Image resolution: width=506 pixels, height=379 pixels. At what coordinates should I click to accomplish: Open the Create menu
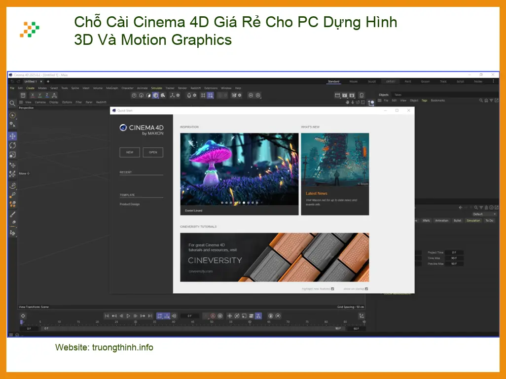(x=31, y=88)
